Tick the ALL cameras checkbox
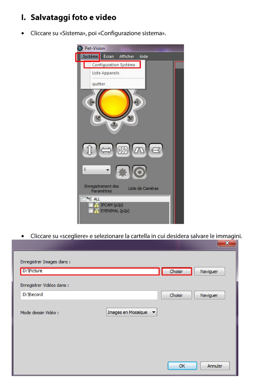The width and height of the screenshot is (261, 390). pos(84,199)
